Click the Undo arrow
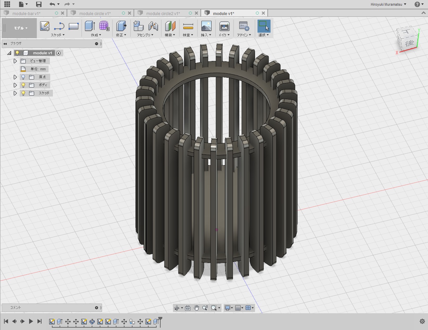Image resolution: width=428 pixels, height=330 pixels. 52,4
